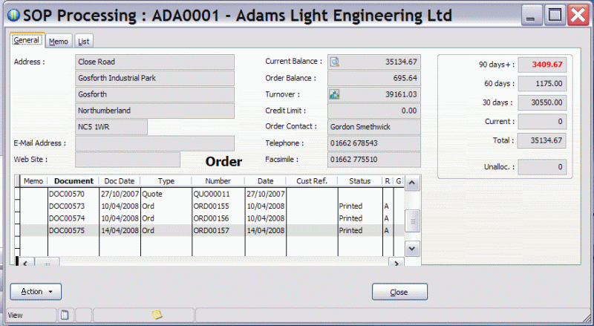This screenshot has height=326, width=594.
Task: Click quote number QUO00011
Action: [212, 194]
